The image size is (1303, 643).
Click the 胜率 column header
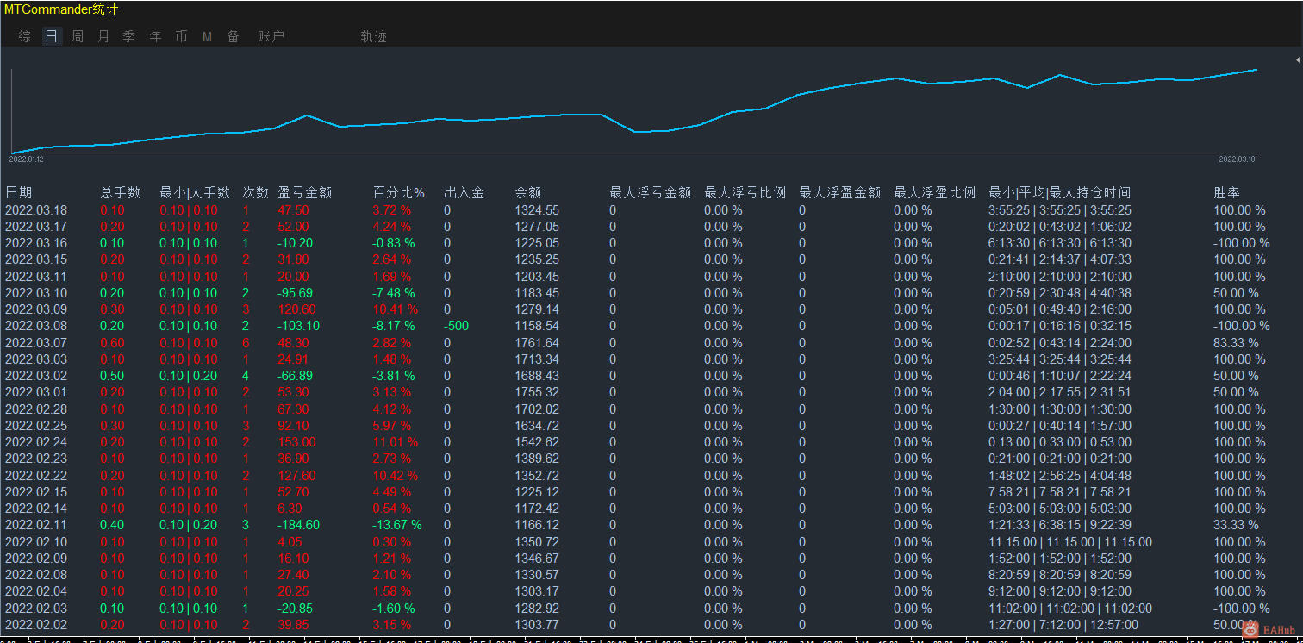pos(1227,192)
